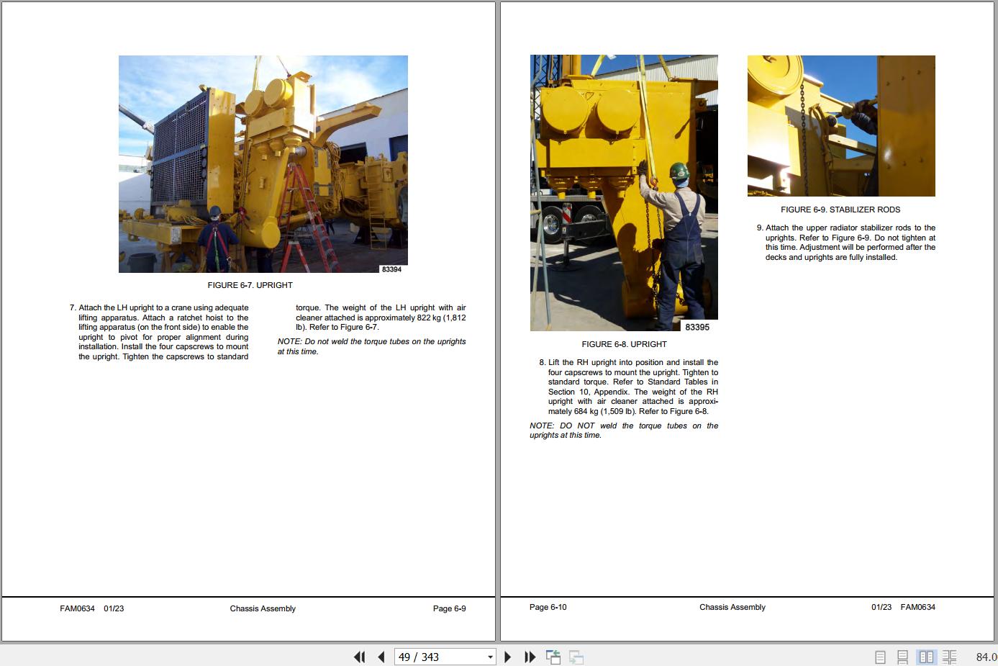Switch to two-page facing view
This screenshot has height=666, width=998.
coord(927,657)
